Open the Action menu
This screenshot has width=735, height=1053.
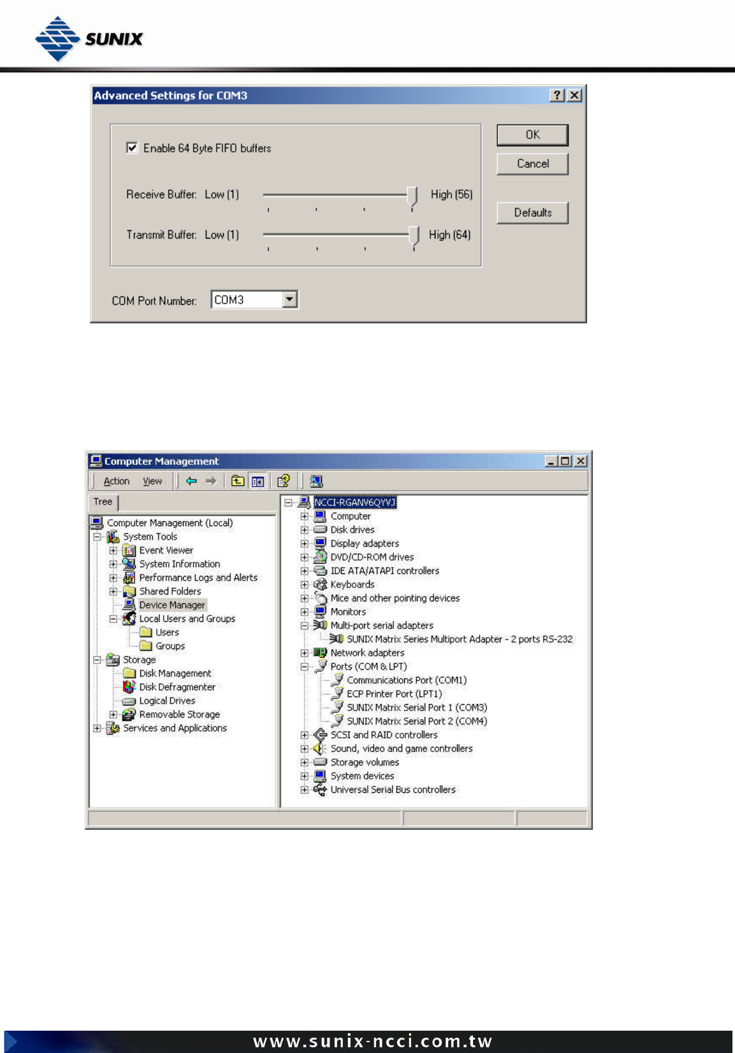tap(117, 482)
